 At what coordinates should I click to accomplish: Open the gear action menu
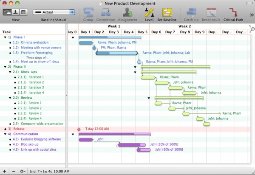[22, 171]
